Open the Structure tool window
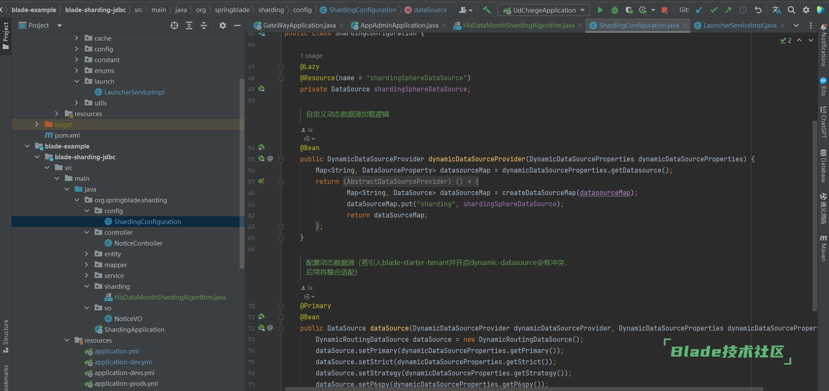 [x=6, y=336]
